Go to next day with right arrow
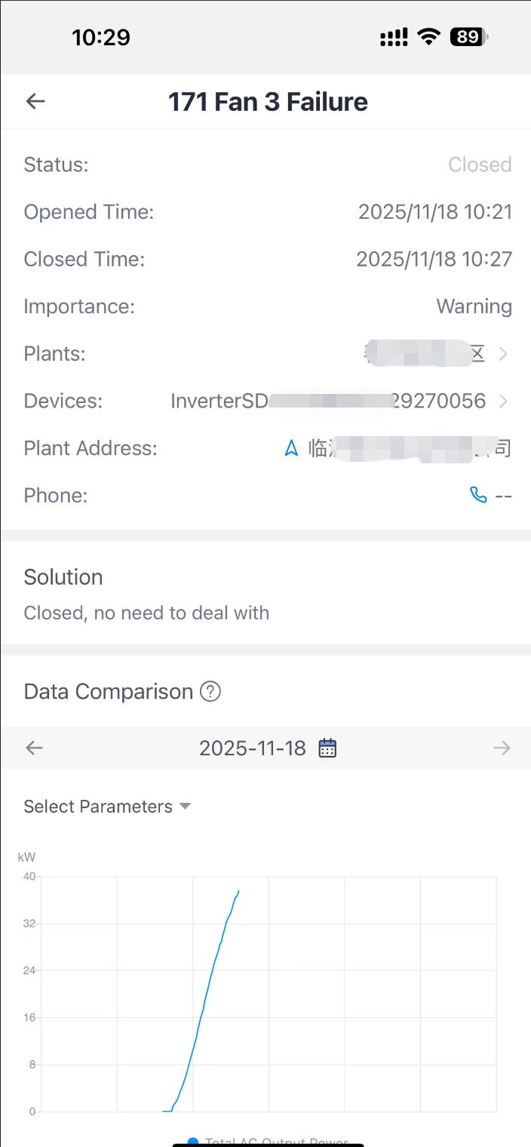Viewport: 531px width, 1147px height. tap(502, 748)
